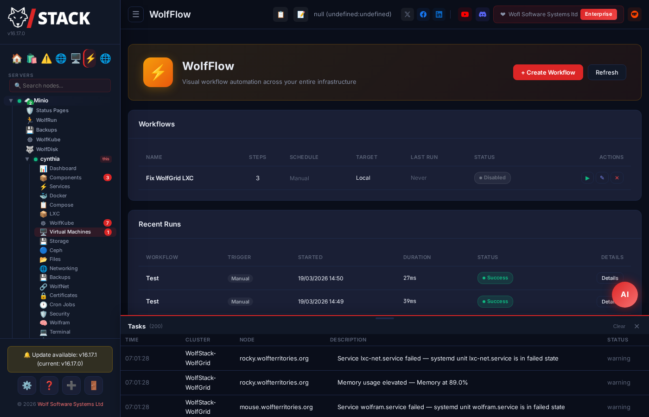Viewport: 649px width, 417px height.
Task: Open the Facebook social icon
Action: 423,14
